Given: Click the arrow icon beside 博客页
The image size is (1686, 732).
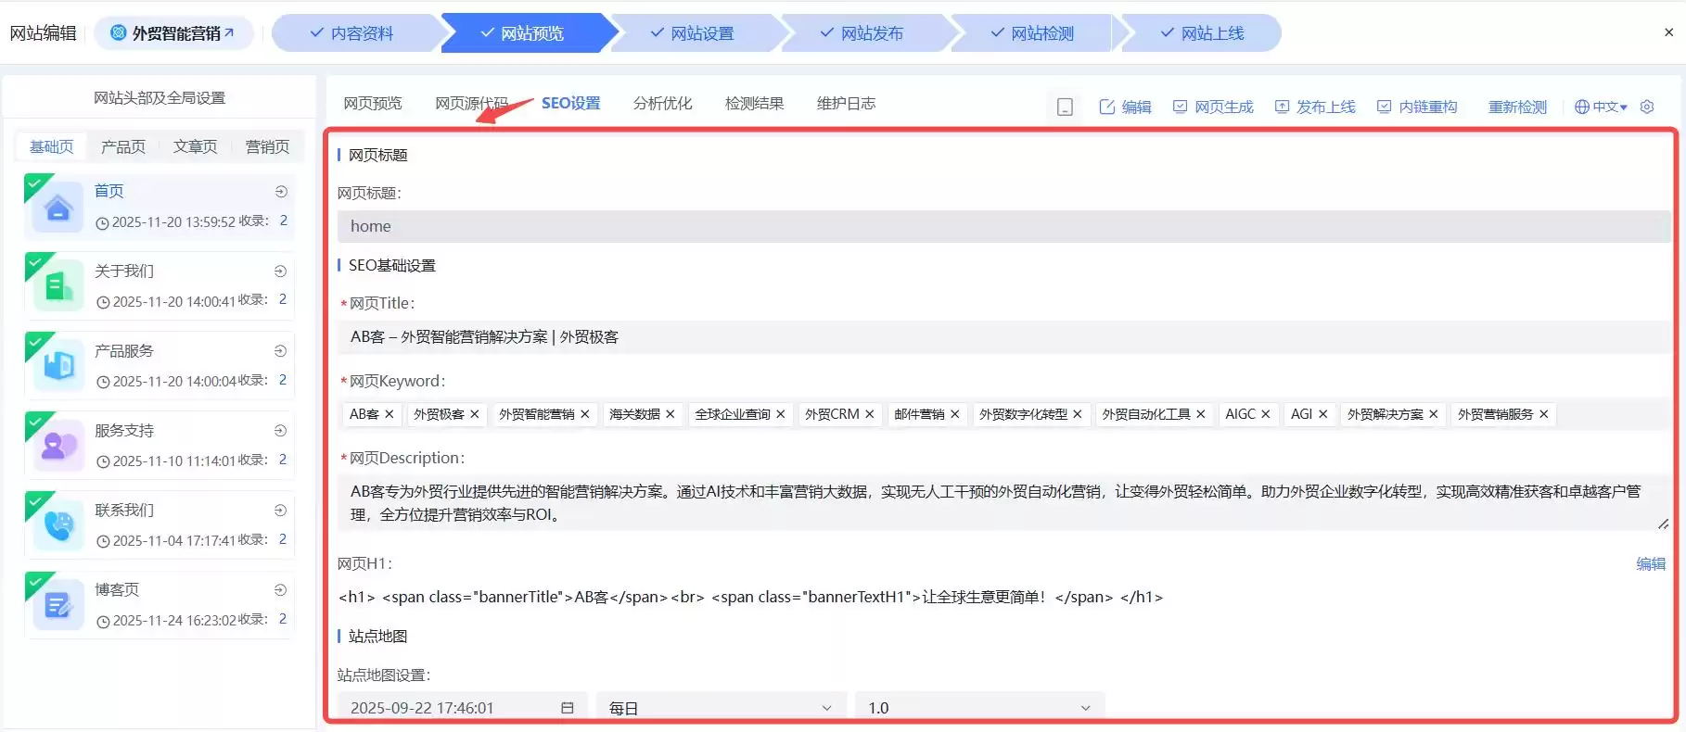Looking at the screenshot, I should click(281, 590).
